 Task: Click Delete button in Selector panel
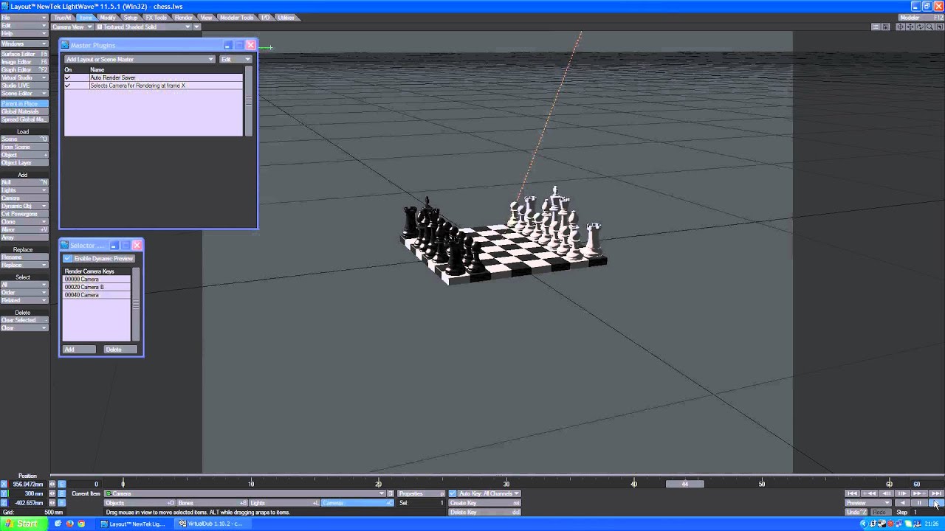[120, 350]
